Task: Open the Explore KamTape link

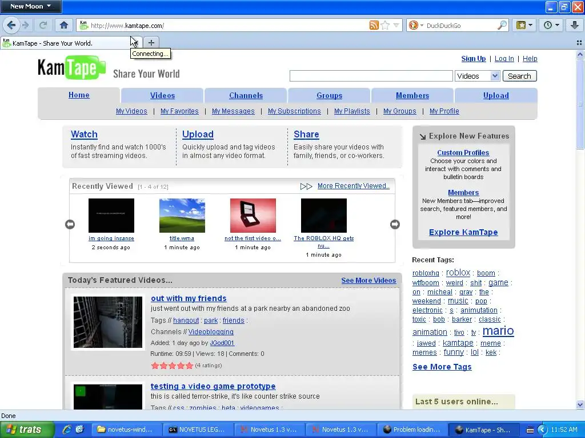Action: pos(463,232)
